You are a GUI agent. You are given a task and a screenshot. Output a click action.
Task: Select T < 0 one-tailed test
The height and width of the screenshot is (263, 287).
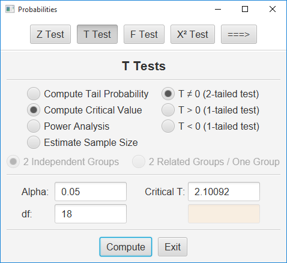(210, 126)
